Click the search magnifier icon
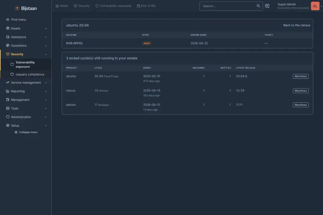Screen dimensions: 323x215 (258, 6)
